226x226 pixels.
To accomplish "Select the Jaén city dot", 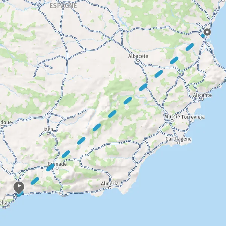I will tap(48, 134).
